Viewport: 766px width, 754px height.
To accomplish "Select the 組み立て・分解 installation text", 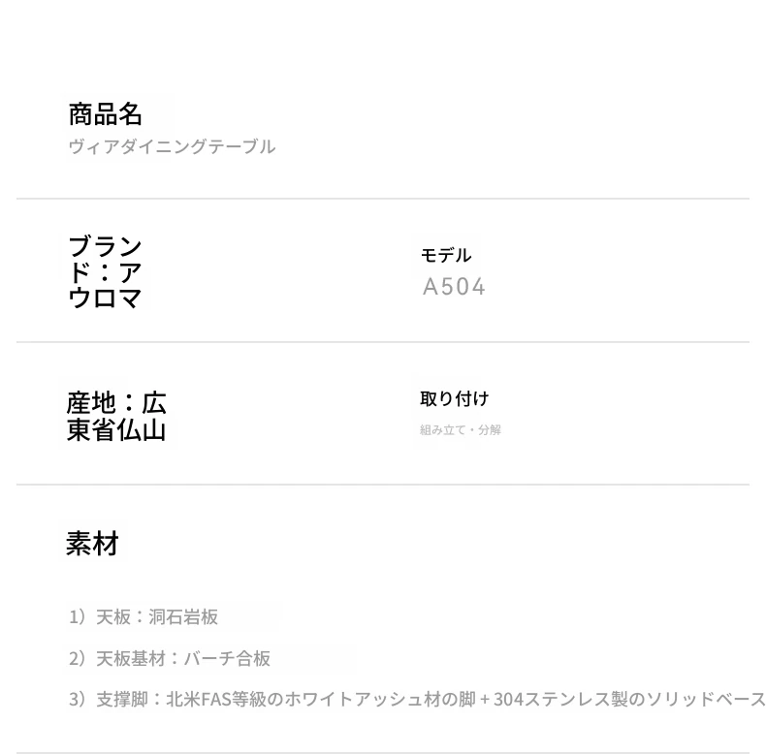I will (461, 429).
